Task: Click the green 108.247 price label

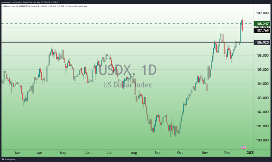Action: [262, 24]
